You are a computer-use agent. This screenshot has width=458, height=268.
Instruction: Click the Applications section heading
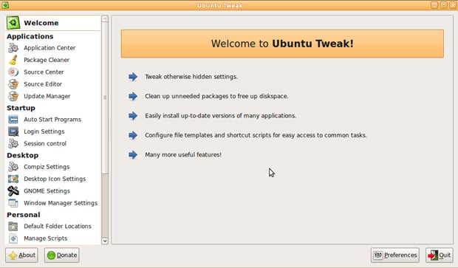pos(30,36)
